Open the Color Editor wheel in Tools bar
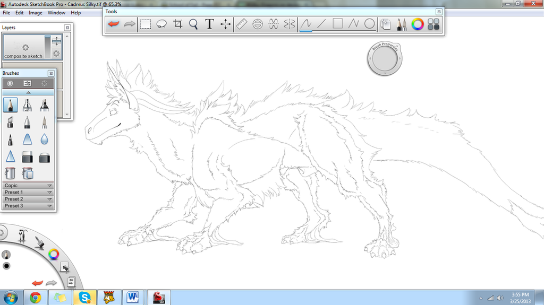 coord(418,24)
